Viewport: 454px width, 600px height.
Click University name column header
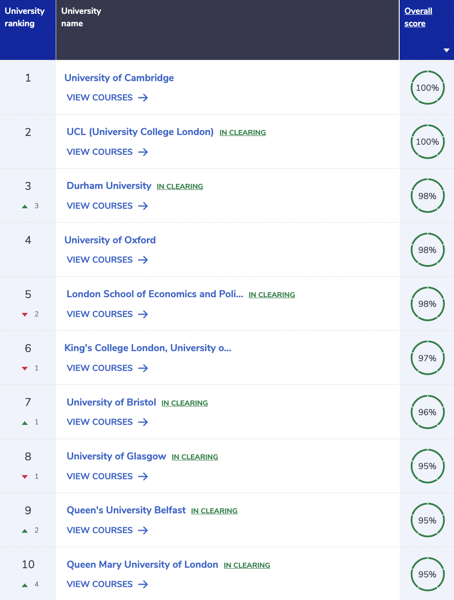point(81,17)
